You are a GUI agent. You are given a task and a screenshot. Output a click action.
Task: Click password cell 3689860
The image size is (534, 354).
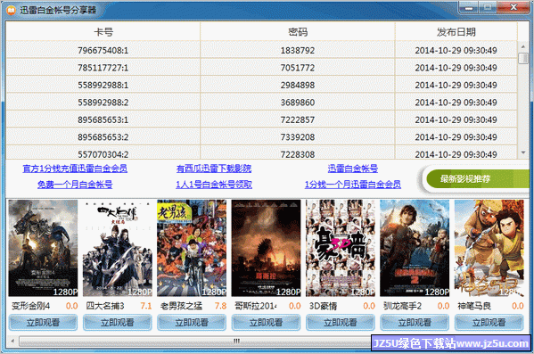tap(298, 103)
